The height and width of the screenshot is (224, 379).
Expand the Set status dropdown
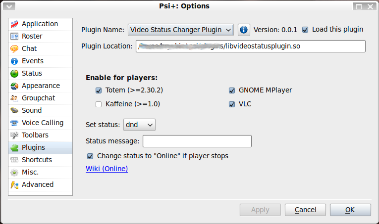139,125
